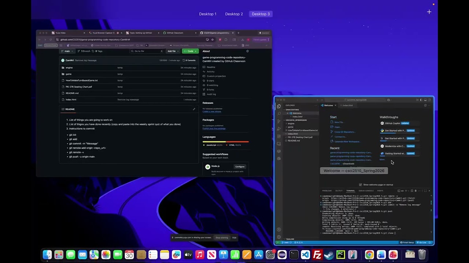Viewport: 469px width, 263px height.
Task: Expand the Timeline section in VS Code
Action: pyautogui.click(x=290, y=239)
